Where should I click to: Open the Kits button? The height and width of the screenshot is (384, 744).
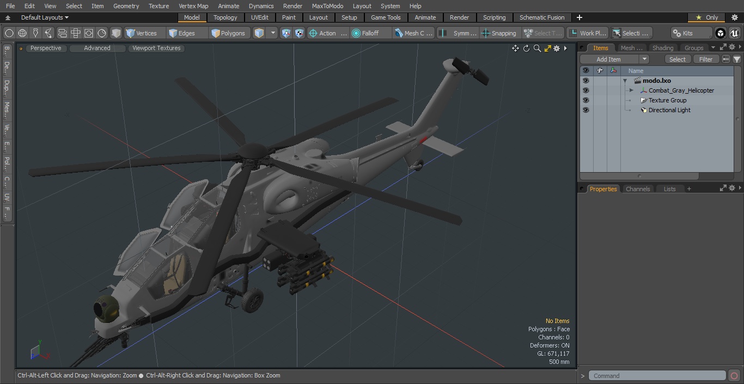point(691,33)
